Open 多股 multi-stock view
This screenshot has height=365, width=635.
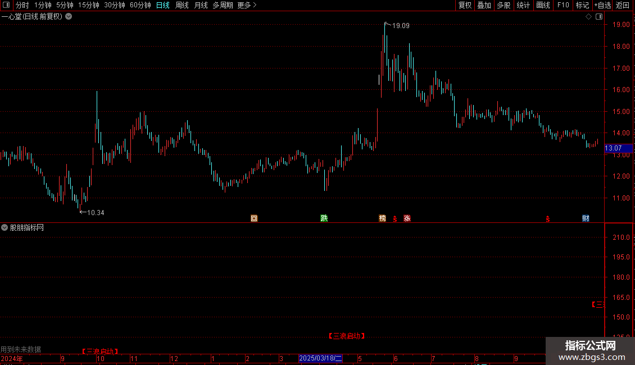pyautogui.click(x=504, y=5)
